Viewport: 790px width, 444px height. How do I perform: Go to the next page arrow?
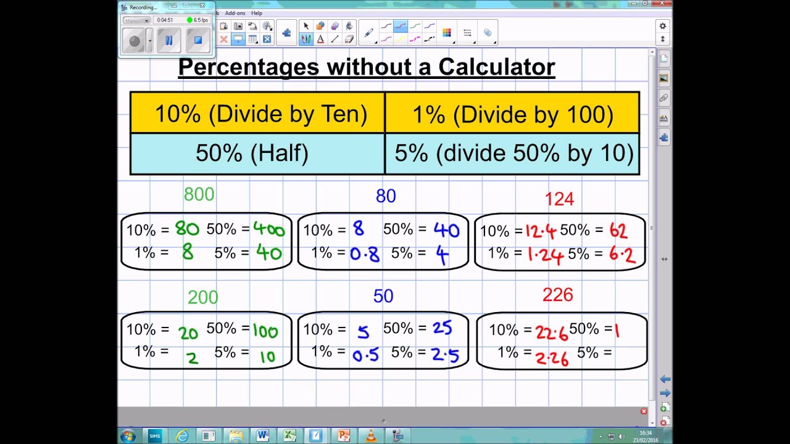pyautogui.click(x=665, y=393)
